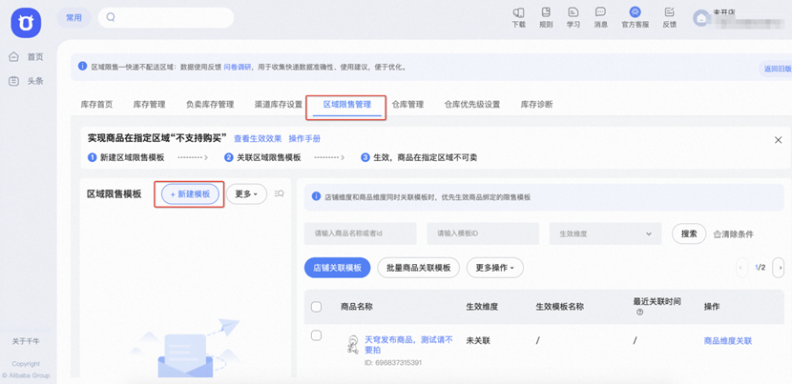Open the 问卷调研 survey link
The width and height of the screenshot is (792, 384).
click(x=237, y=67)
